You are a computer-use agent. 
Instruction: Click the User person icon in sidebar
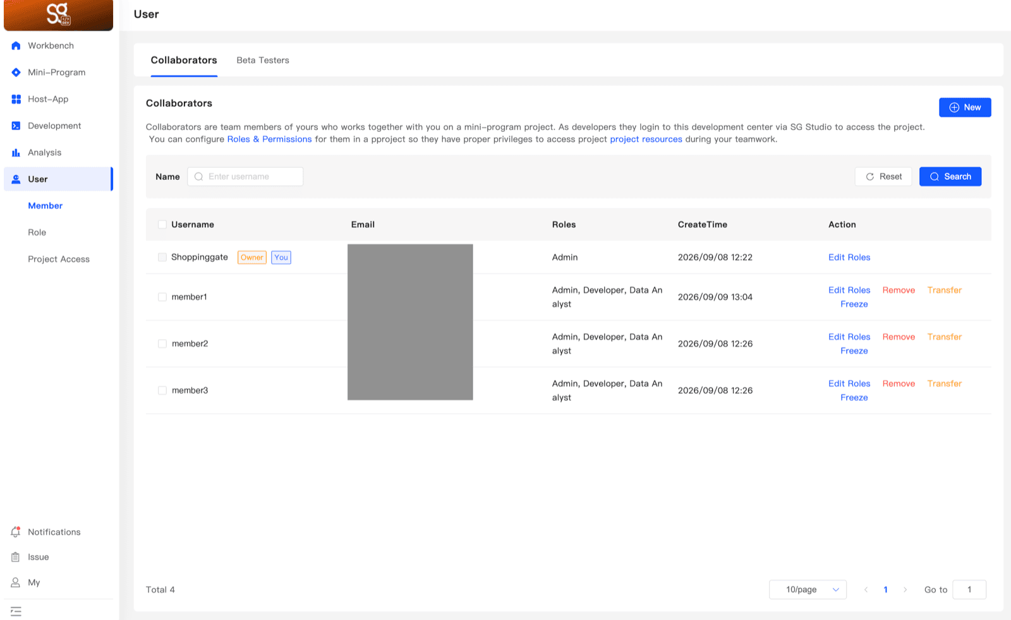click(x=16, y=179)
